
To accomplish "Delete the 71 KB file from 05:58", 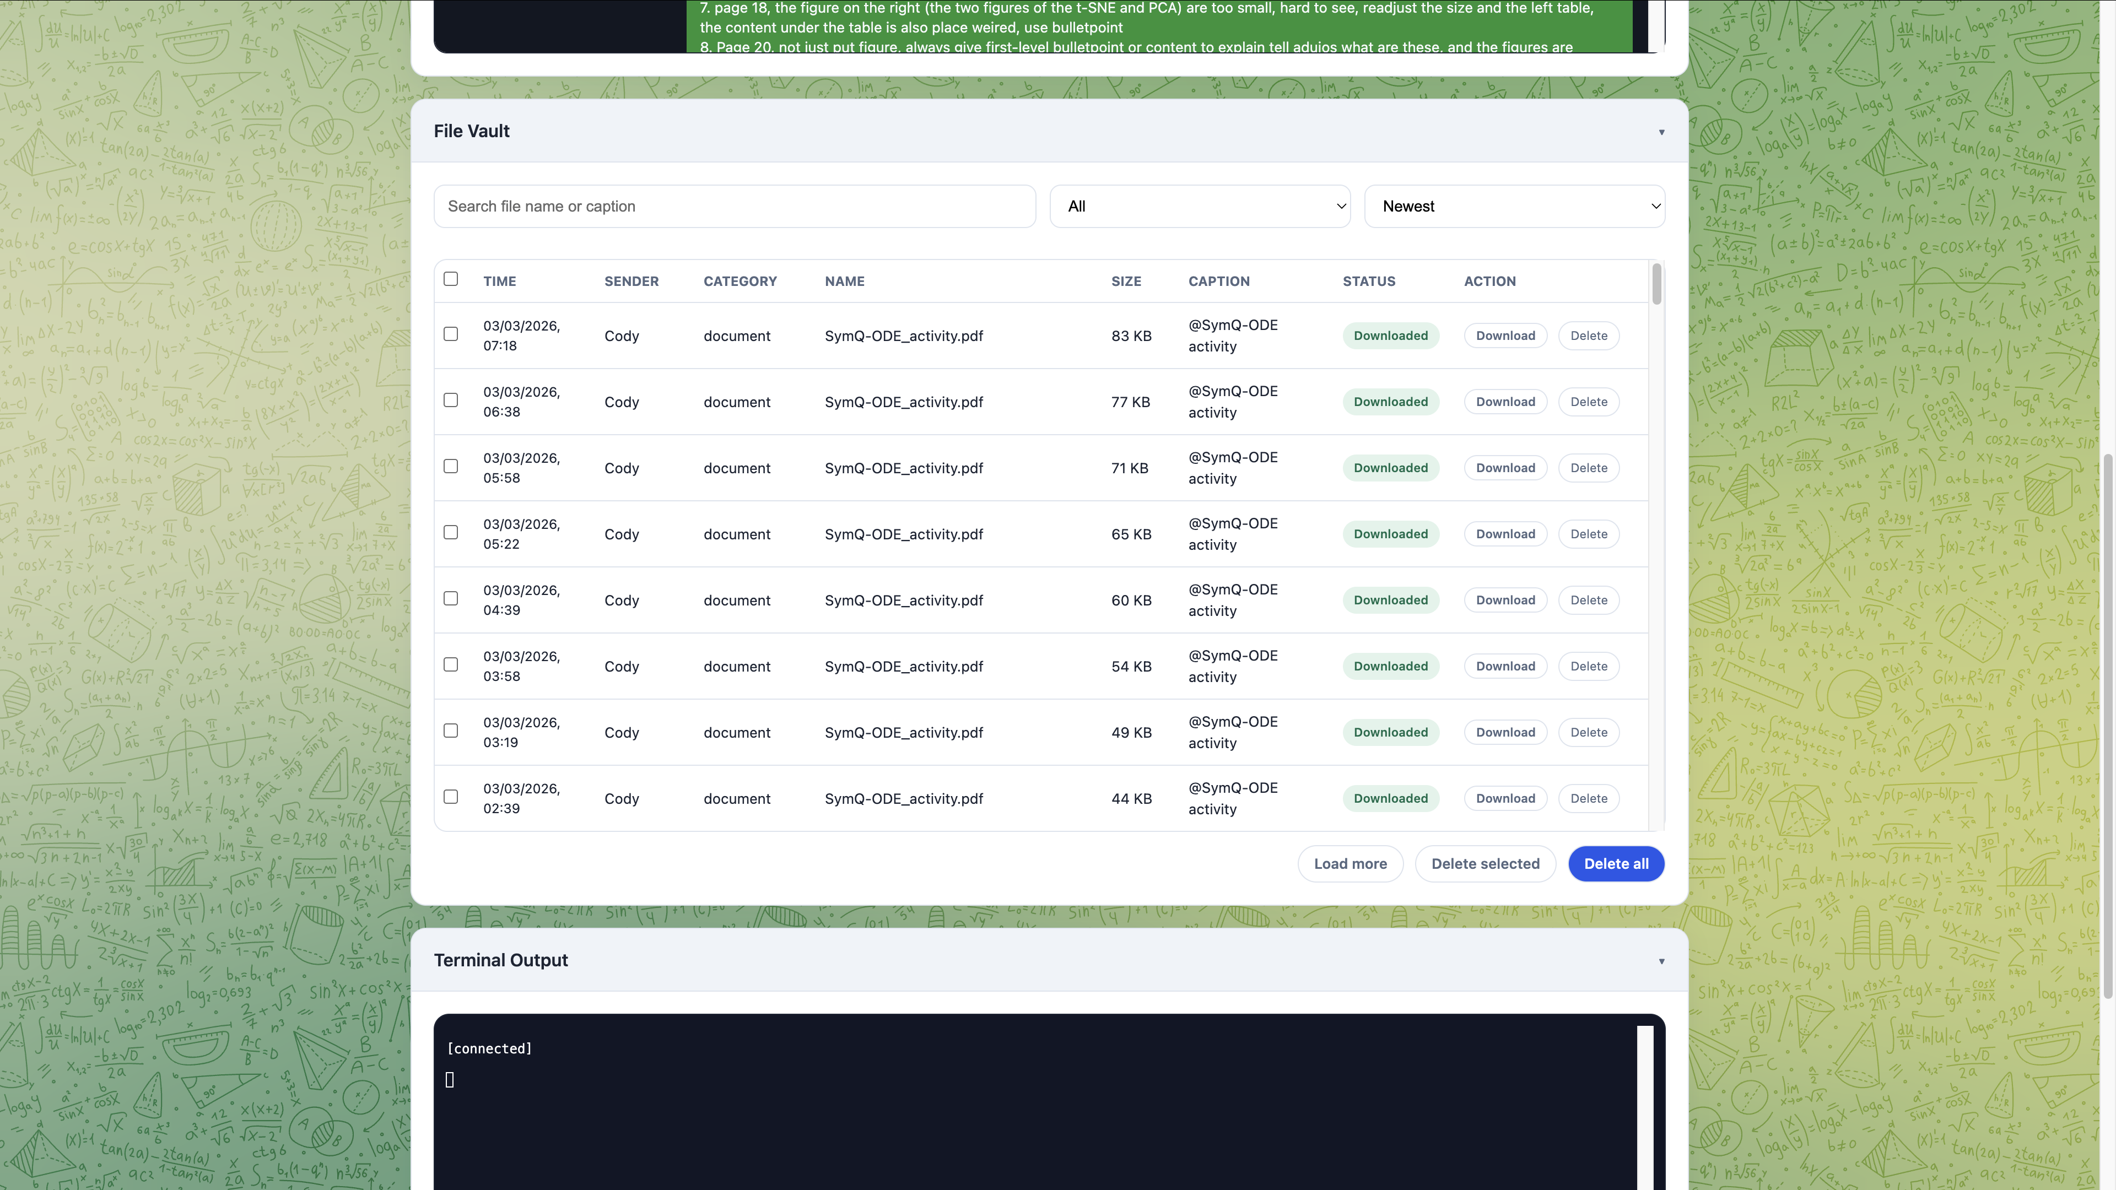I will (x=1589, y=467).
